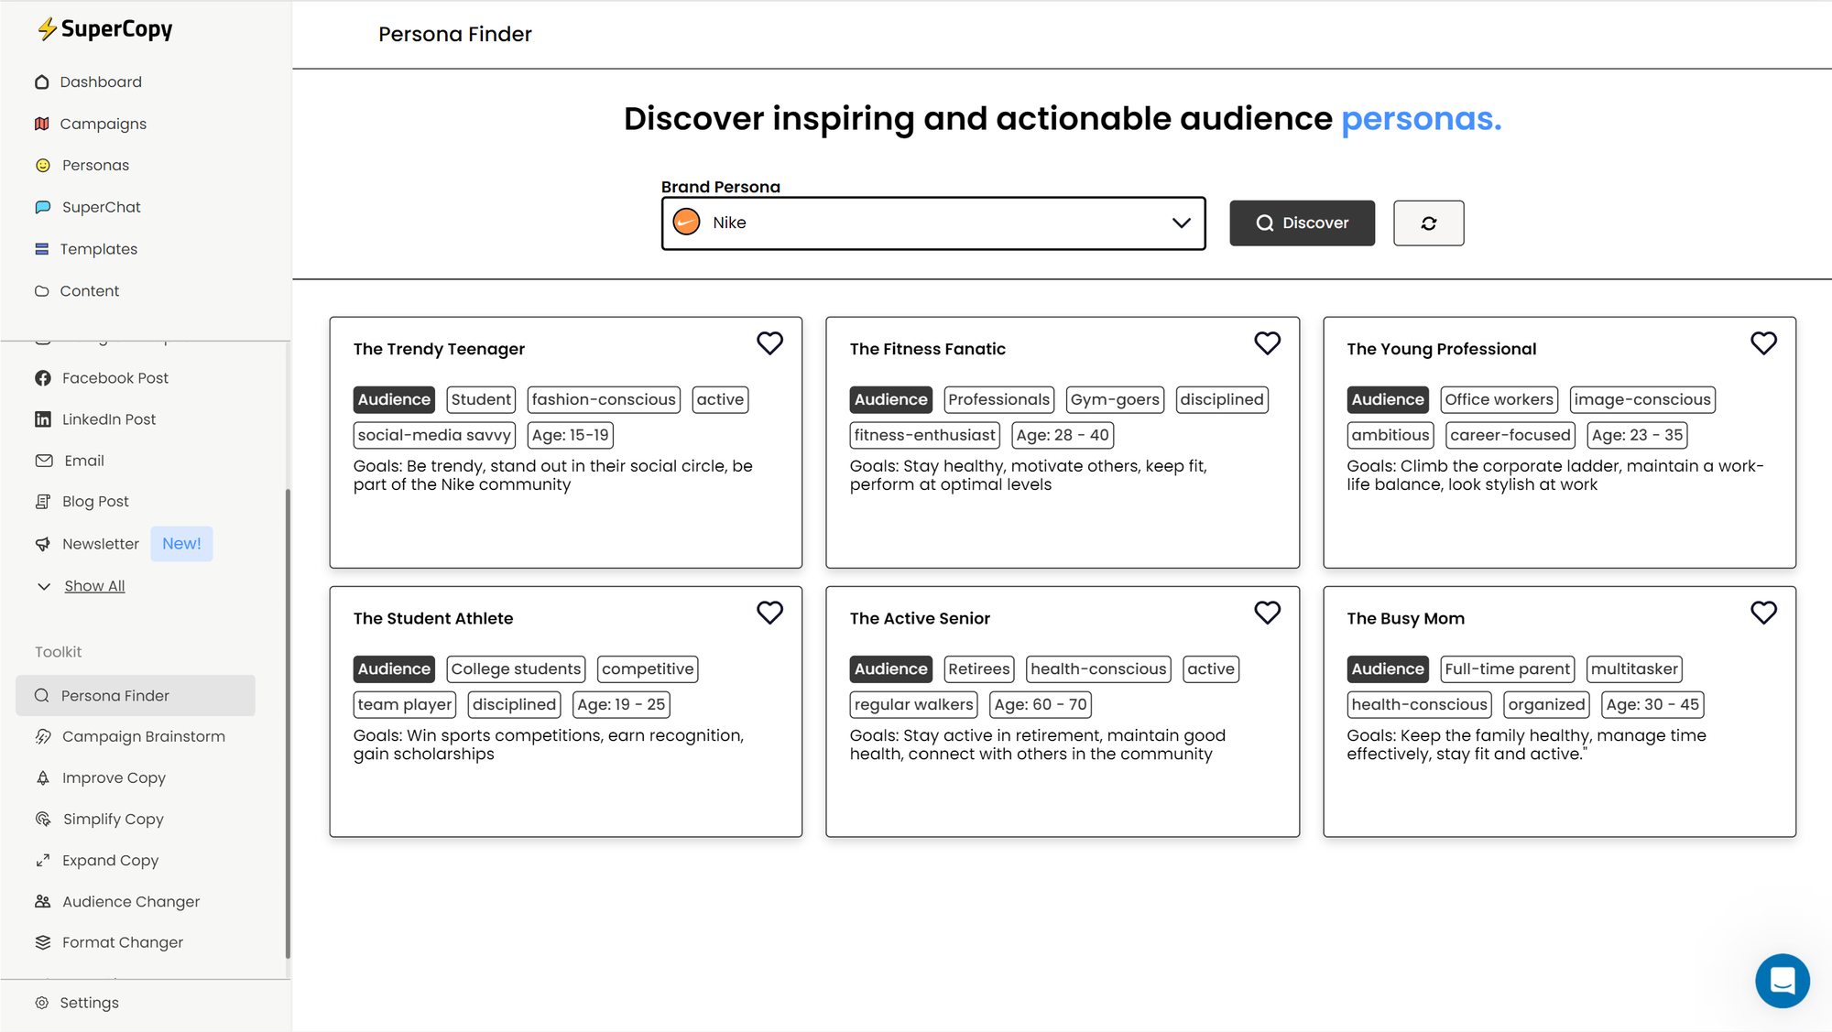Image resolution: width=1832 pixels, height=1032 pixels.
Task: Click the Persona Finder sidebar icon
Action: click(x=43, y=693)
